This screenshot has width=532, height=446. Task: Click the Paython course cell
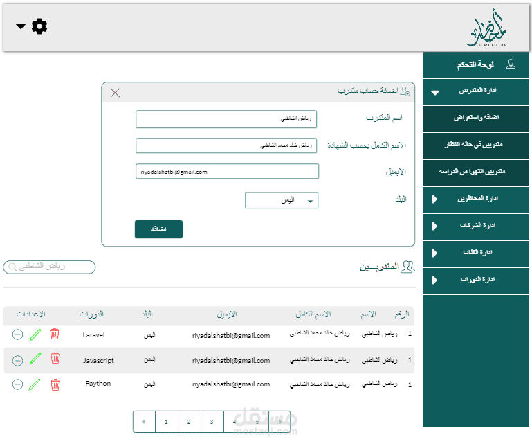[98, 384]
